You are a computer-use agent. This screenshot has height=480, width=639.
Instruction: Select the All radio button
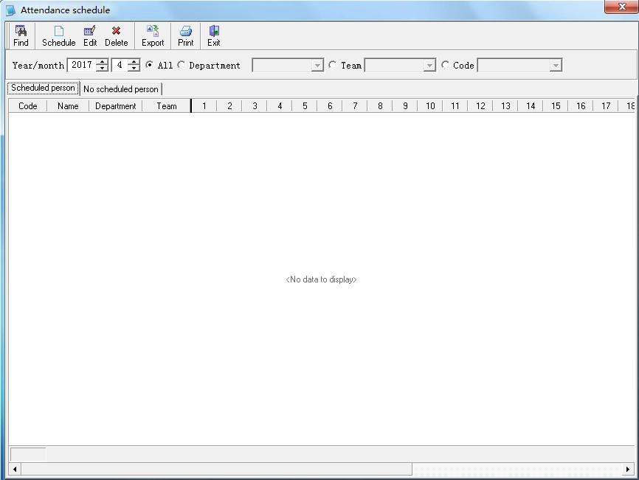point(150,65)
